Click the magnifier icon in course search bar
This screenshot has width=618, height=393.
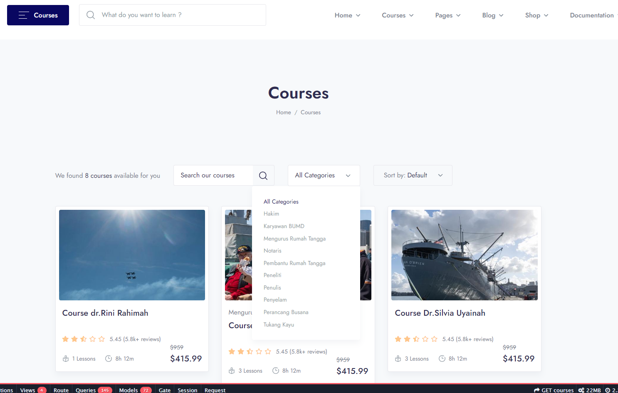point(263,175)
